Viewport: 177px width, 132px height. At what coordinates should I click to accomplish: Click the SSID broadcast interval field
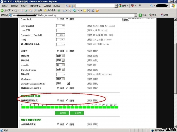[61, 26]
